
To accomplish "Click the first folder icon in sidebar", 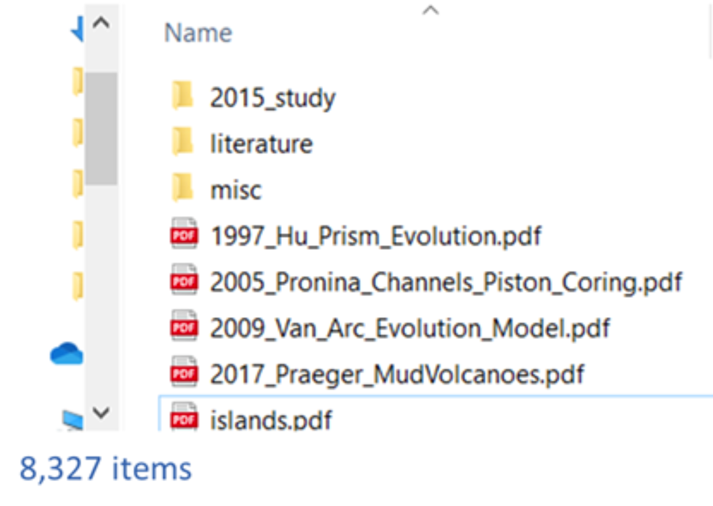I will [77, 81].
